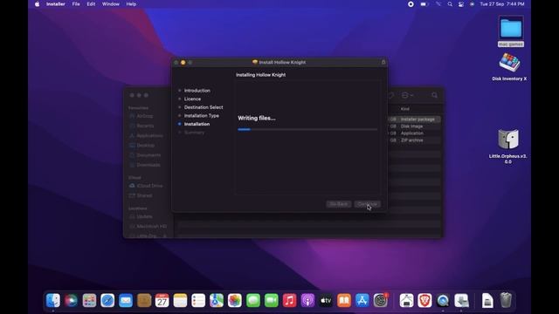Click the Continue button
This screenshot has width=559, height=314.
(x=367, y=204)
